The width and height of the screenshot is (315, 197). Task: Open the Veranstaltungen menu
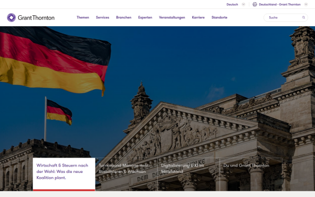pyautogui.click(x=172, y=17)
